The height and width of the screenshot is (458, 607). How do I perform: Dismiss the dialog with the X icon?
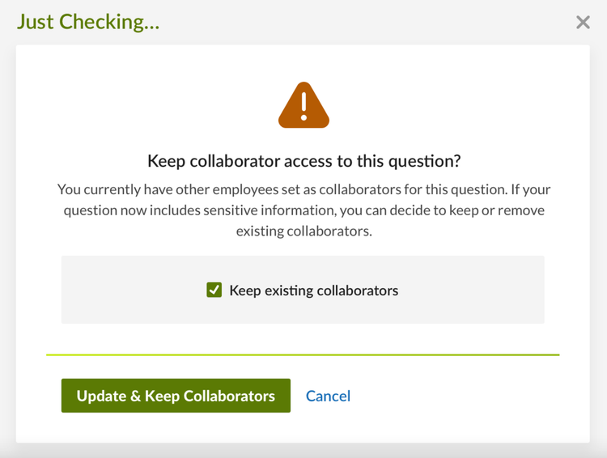(x=583, y=23)
